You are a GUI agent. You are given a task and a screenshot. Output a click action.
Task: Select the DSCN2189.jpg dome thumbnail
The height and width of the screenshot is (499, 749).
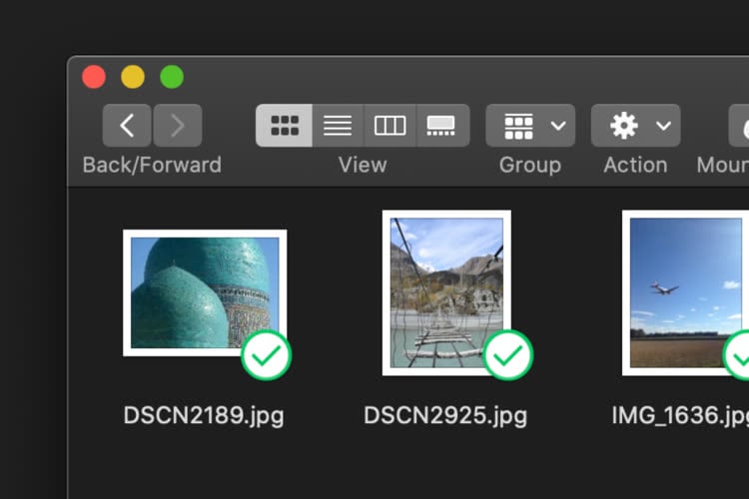click(205, 292)
